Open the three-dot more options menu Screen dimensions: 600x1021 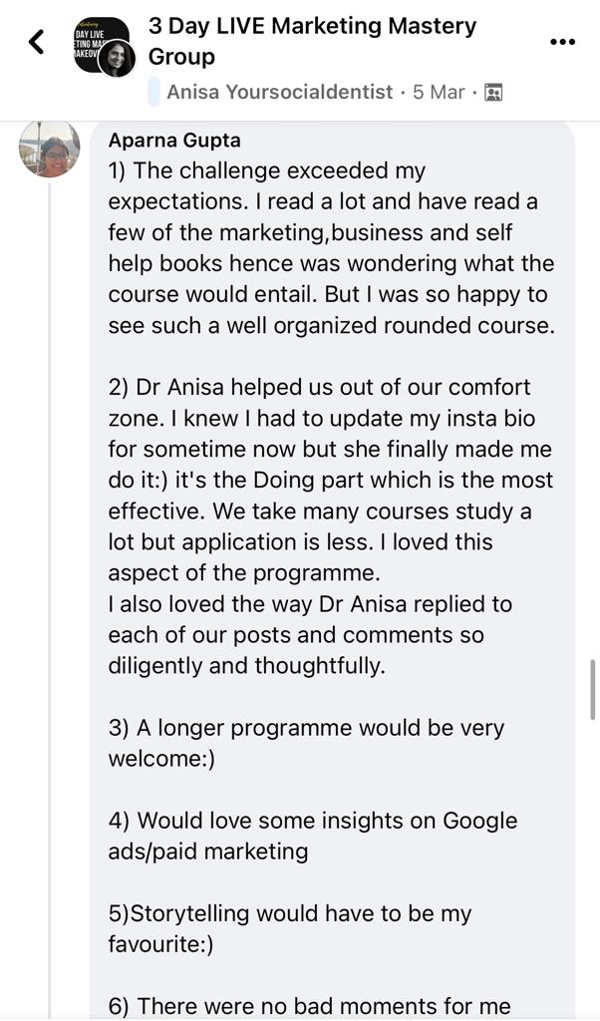(562, 42)
